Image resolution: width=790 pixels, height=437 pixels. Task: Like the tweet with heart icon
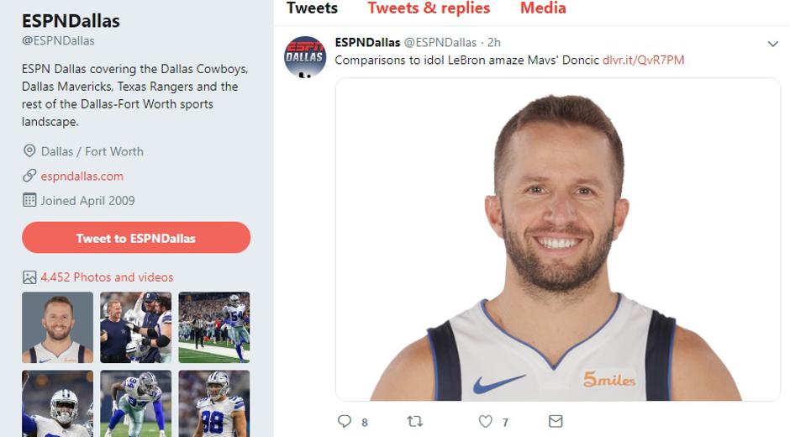tap(485, 421)
